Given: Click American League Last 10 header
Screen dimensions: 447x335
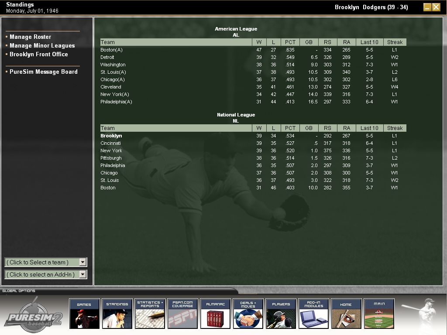Looking at the screenshot, I should 369,42.
